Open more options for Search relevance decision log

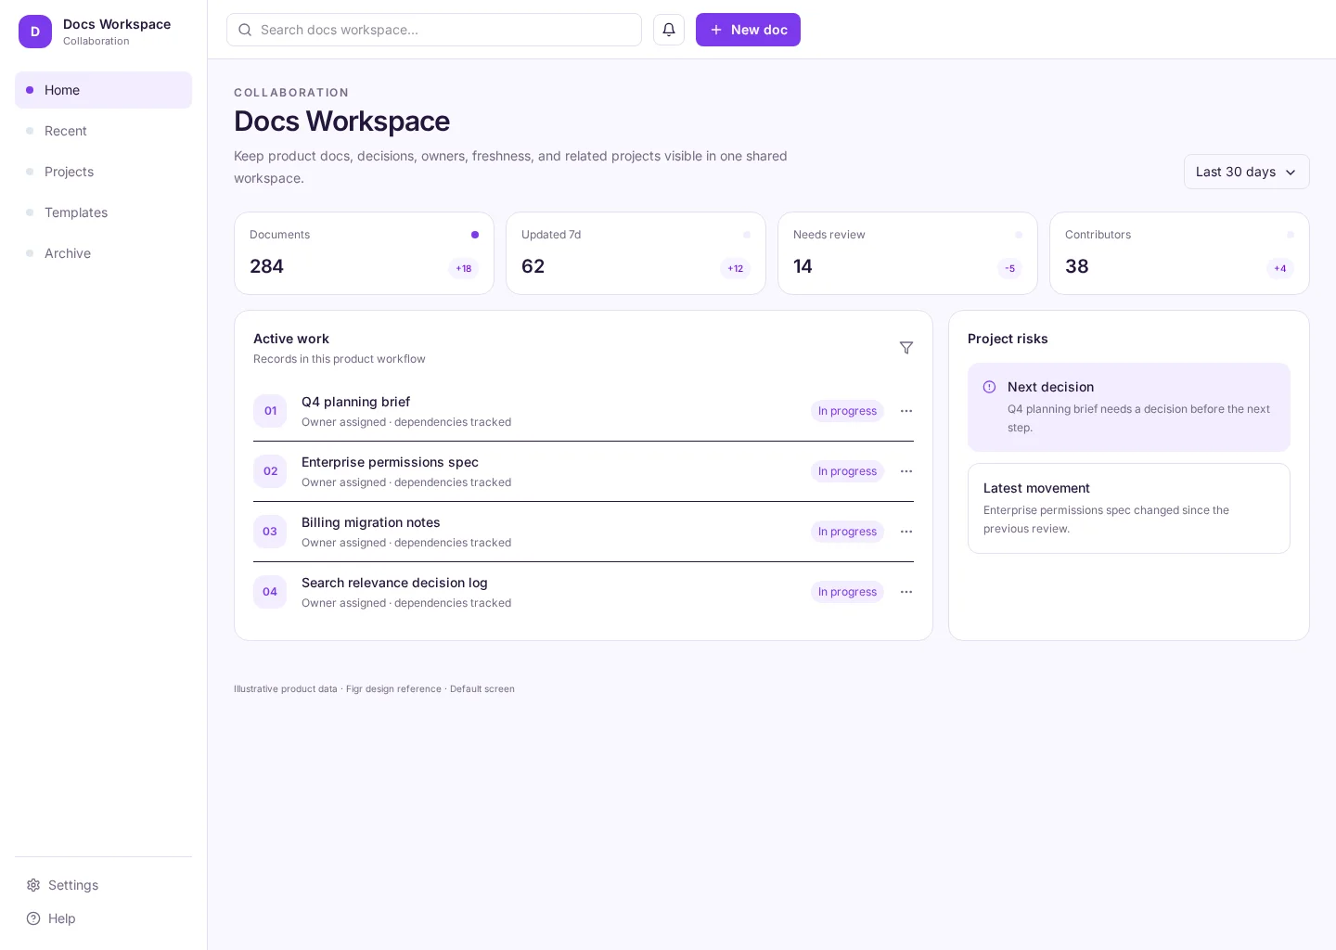(x=906, y=592)
